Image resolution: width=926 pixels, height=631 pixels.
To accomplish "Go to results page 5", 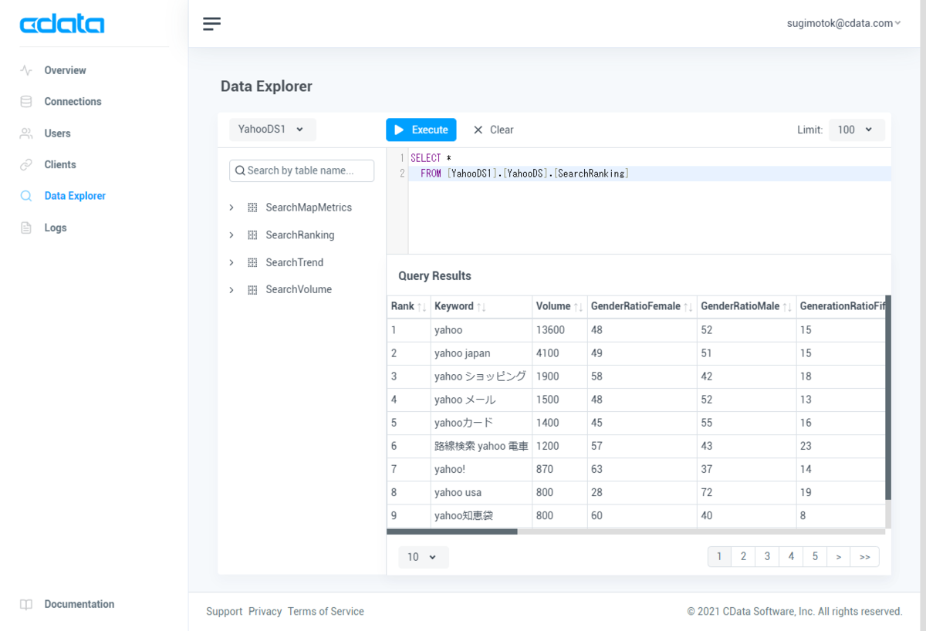I will (815, 556).
